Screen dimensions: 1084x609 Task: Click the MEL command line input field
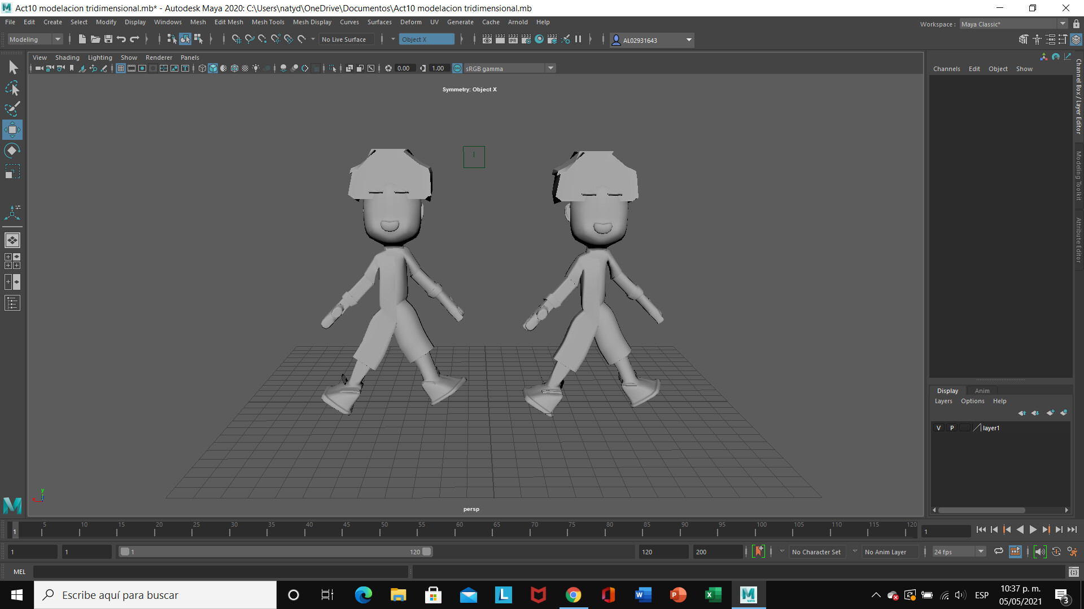220,572
